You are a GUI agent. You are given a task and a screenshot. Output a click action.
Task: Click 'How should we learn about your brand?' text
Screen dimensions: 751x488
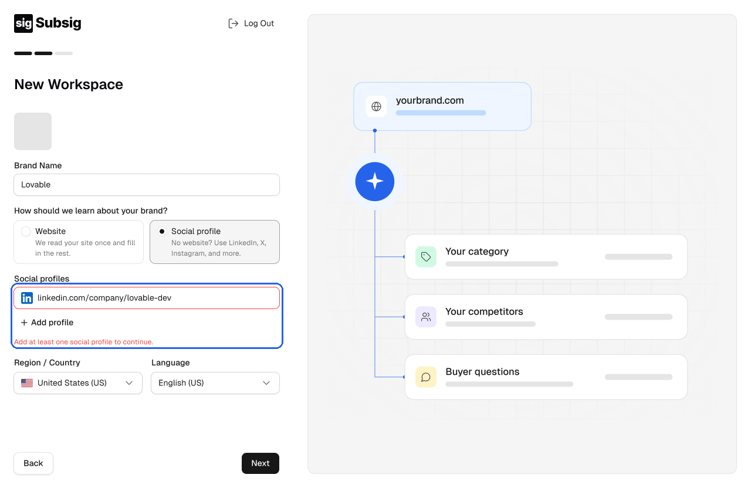(91, 211)
